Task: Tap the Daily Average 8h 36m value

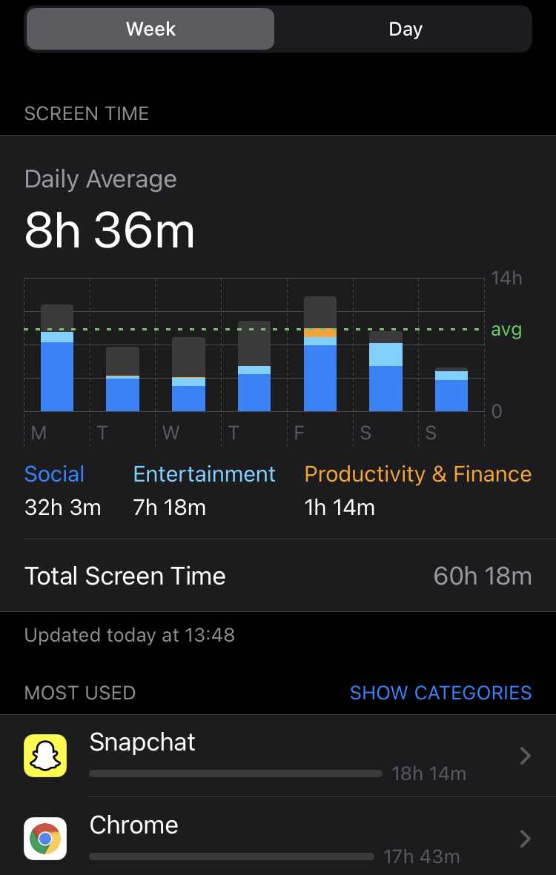Action: [x=110, y=230]
